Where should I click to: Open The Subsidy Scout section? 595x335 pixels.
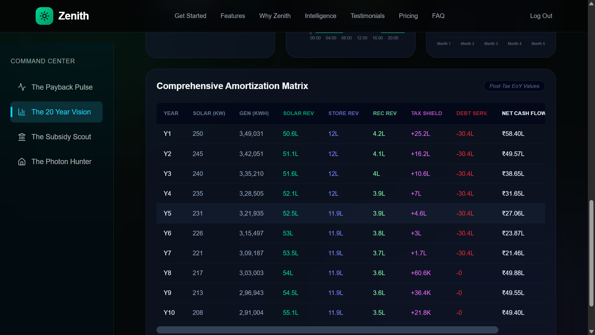[61, 137]
